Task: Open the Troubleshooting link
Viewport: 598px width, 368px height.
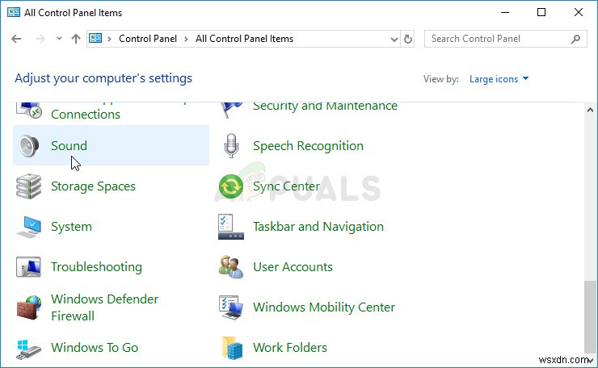Action: 96,267
